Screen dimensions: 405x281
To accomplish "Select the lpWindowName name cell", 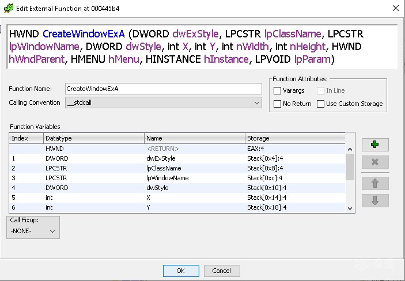I will point(195,178).
